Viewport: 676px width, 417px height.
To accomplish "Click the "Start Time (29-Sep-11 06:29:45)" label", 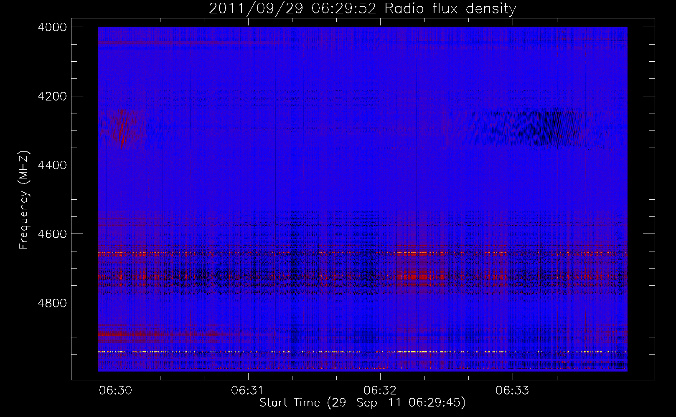I will [362, 403].
